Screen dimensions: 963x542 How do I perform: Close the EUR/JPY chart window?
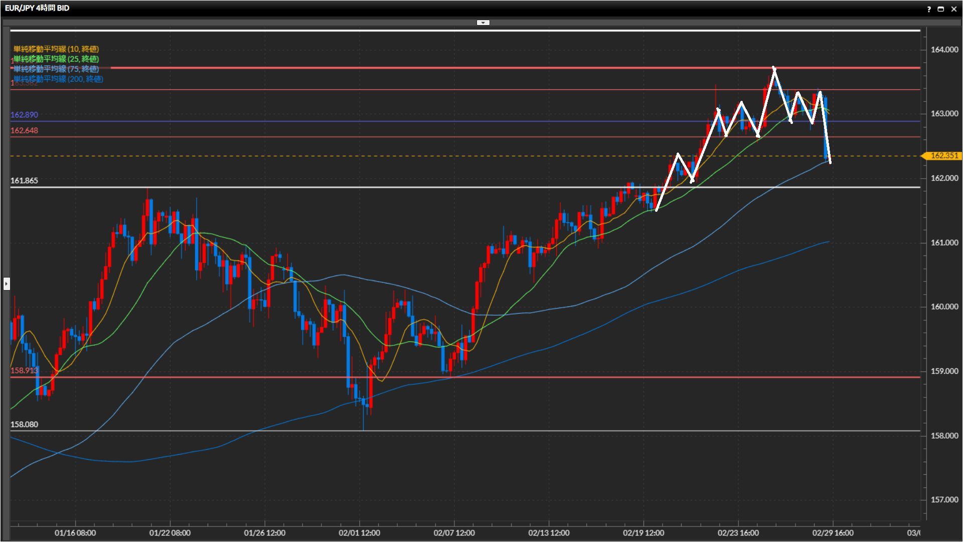pyautogui.click(x=954, y=9)
